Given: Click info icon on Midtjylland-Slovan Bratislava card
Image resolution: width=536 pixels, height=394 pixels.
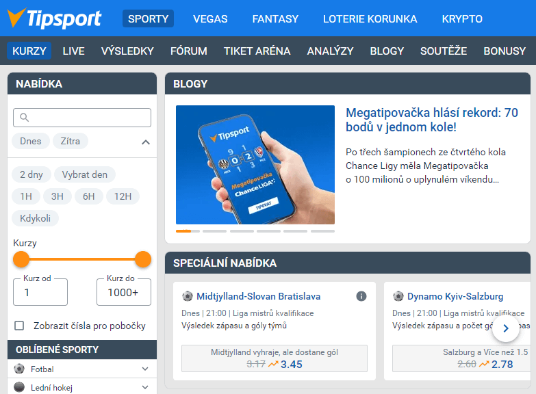Looking at the screenshot, I should click(361, 296).
